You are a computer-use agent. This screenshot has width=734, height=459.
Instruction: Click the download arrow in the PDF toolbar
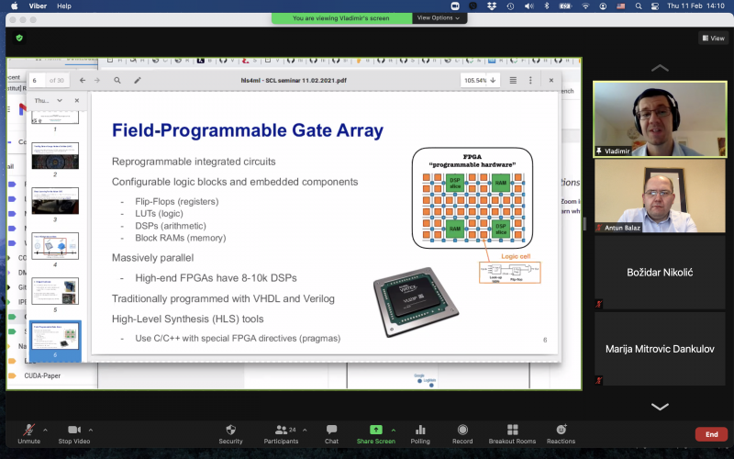pos(493,80)
